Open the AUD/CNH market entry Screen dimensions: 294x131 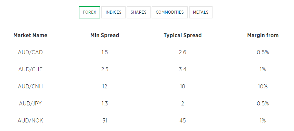point(30,87)
